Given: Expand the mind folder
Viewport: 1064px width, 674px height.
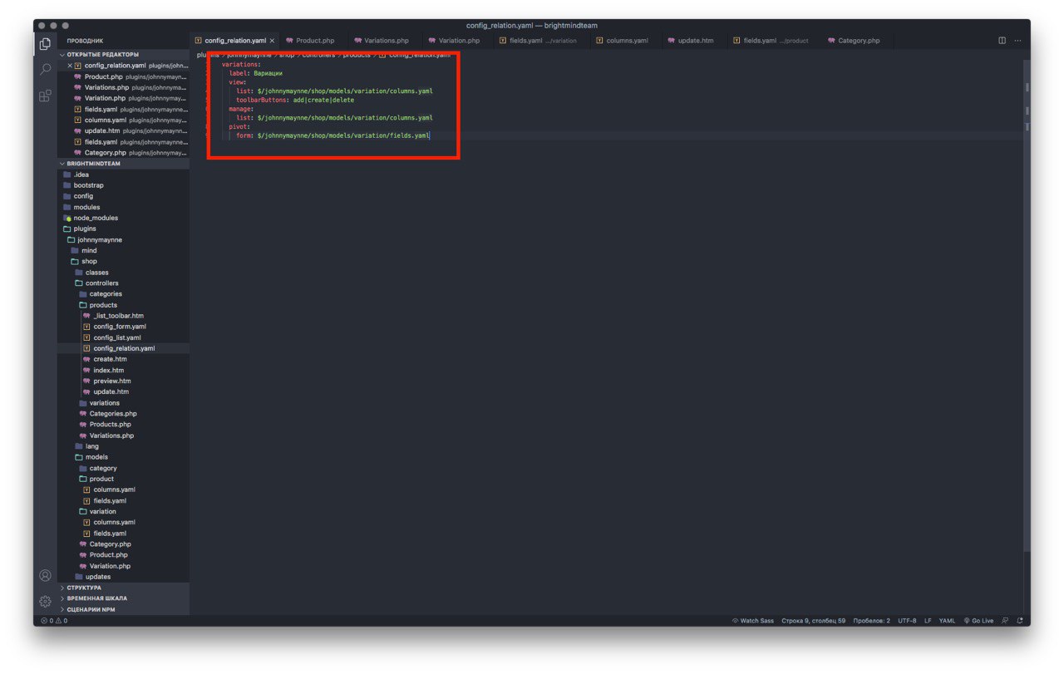Looking at the screenshot, I should click(123, 250).
